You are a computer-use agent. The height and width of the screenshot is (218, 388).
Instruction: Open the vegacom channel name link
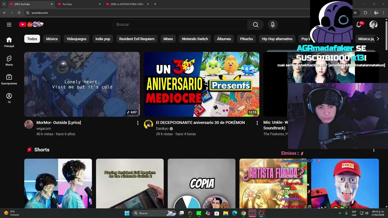(44, 128)
